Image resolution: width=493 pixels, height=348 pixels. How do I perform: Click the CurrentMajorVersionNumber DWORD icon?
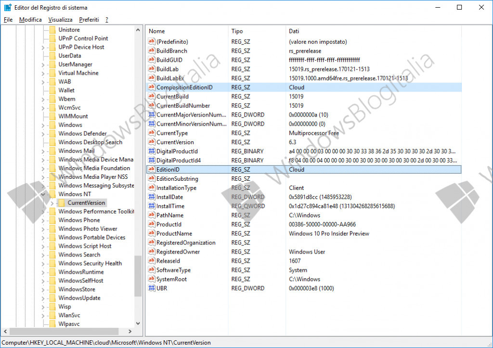[152, 115]
